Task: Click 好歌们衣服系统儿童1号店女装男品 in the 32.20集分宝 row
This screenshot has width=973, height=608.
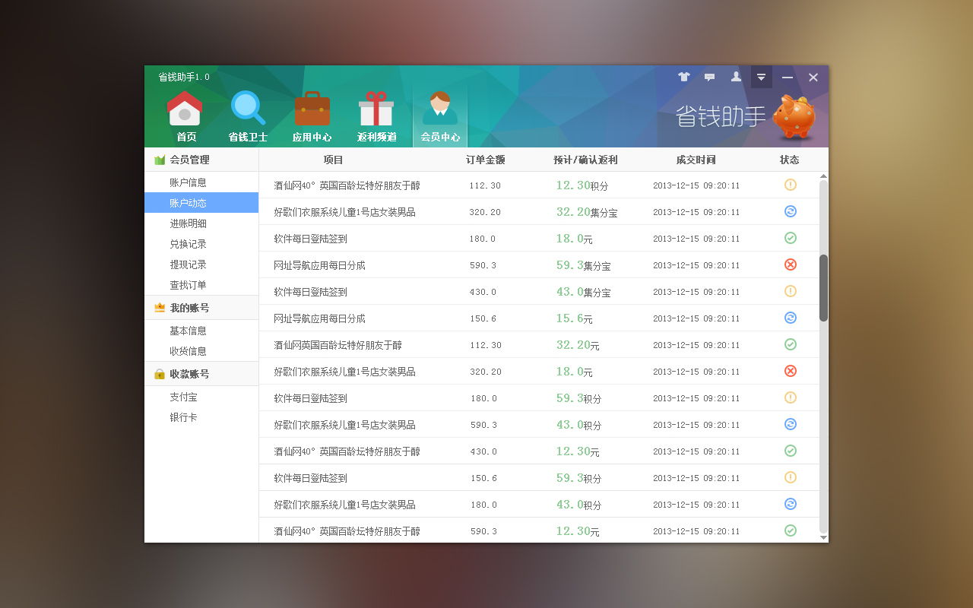Action: 344,212
